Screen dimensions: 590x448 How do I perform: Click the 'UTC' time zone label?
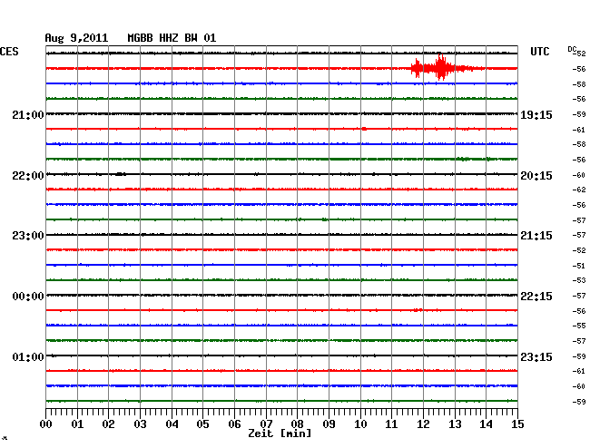pos(540,52)
